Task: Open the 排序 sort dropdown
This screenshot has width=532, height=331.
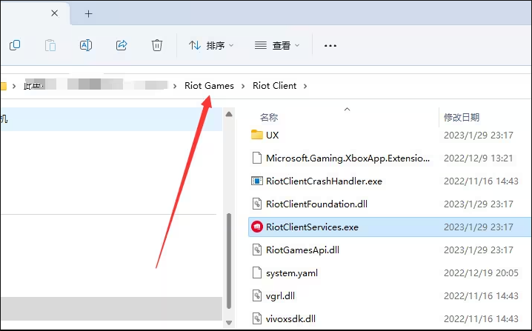Action: pyautogui.click(x=211, y=45)
